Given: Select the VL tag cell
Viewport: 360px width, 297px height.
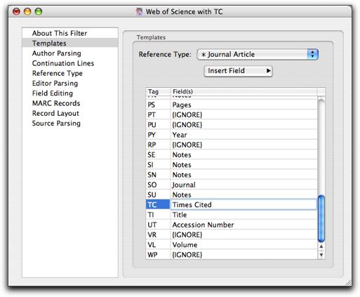Looking at the screenshot, I should click(158, 245).
